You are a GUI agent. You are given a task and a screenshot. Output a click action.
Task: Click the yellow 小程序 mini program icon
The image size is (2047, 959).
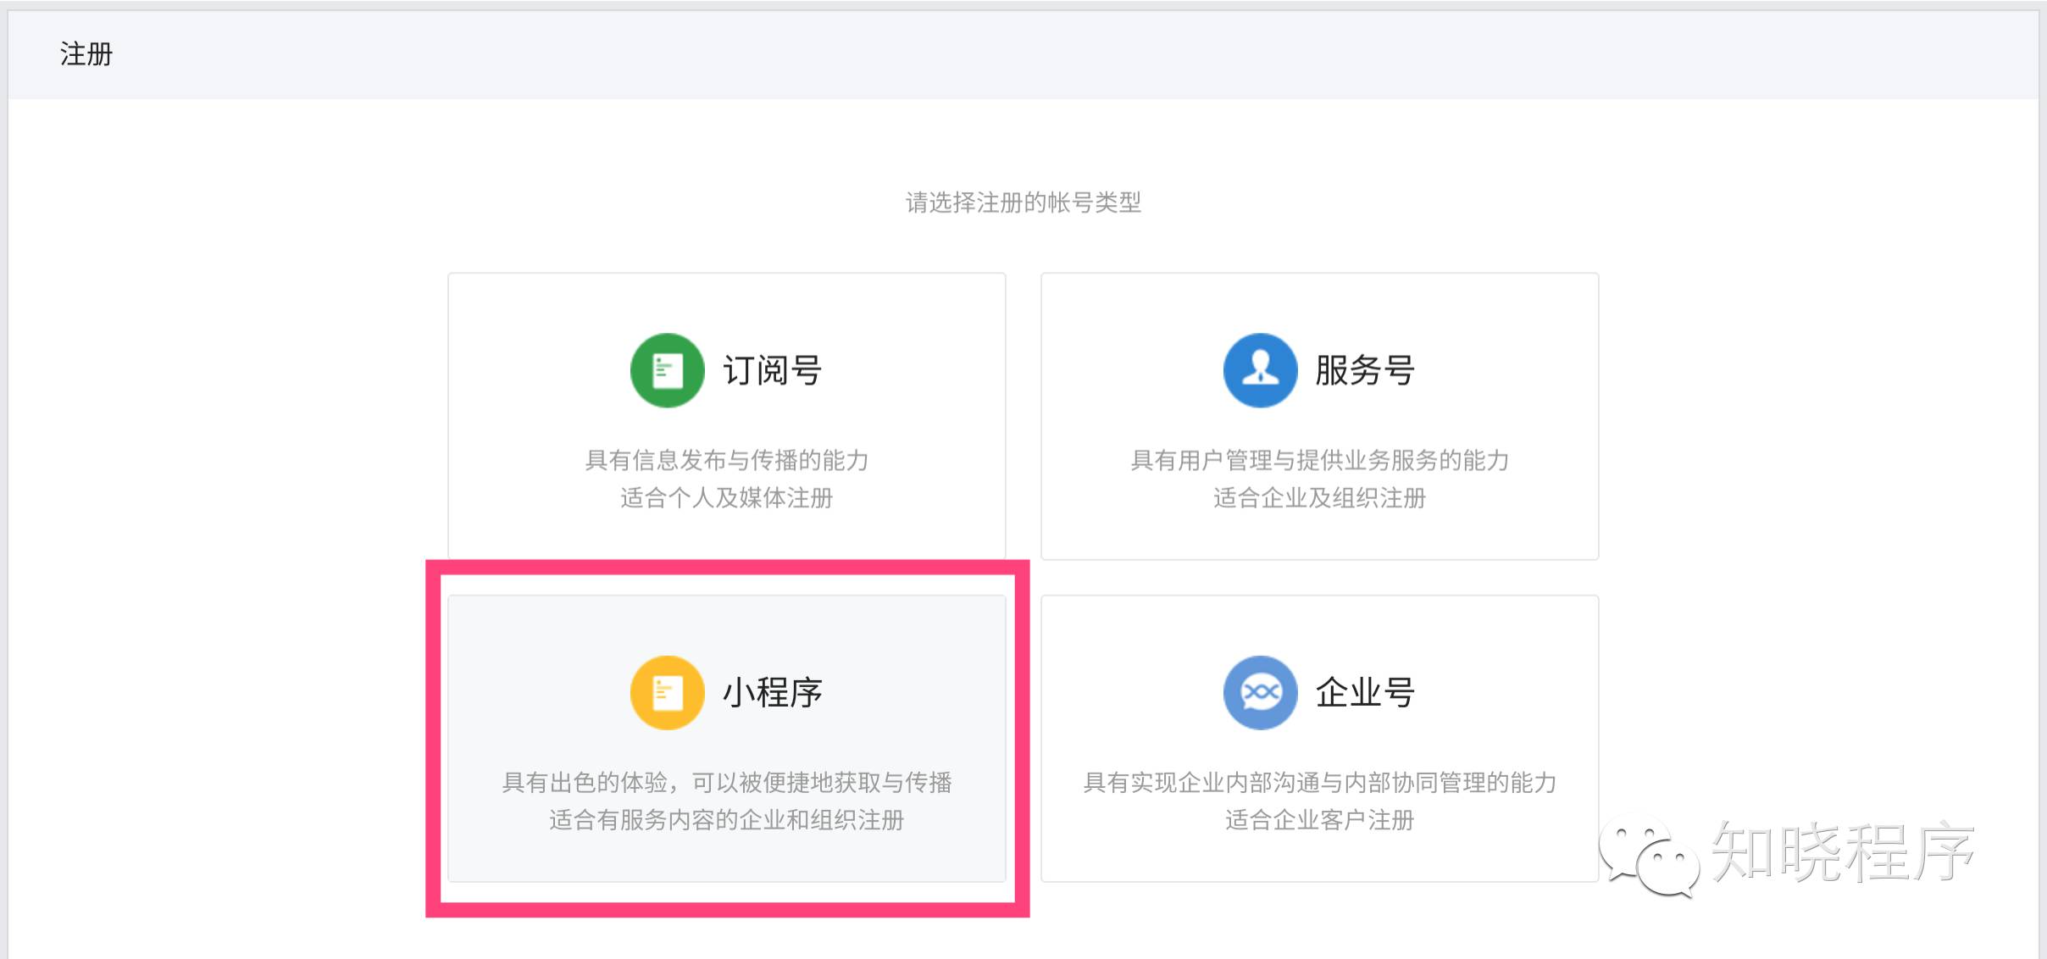[x=667, y=692]
